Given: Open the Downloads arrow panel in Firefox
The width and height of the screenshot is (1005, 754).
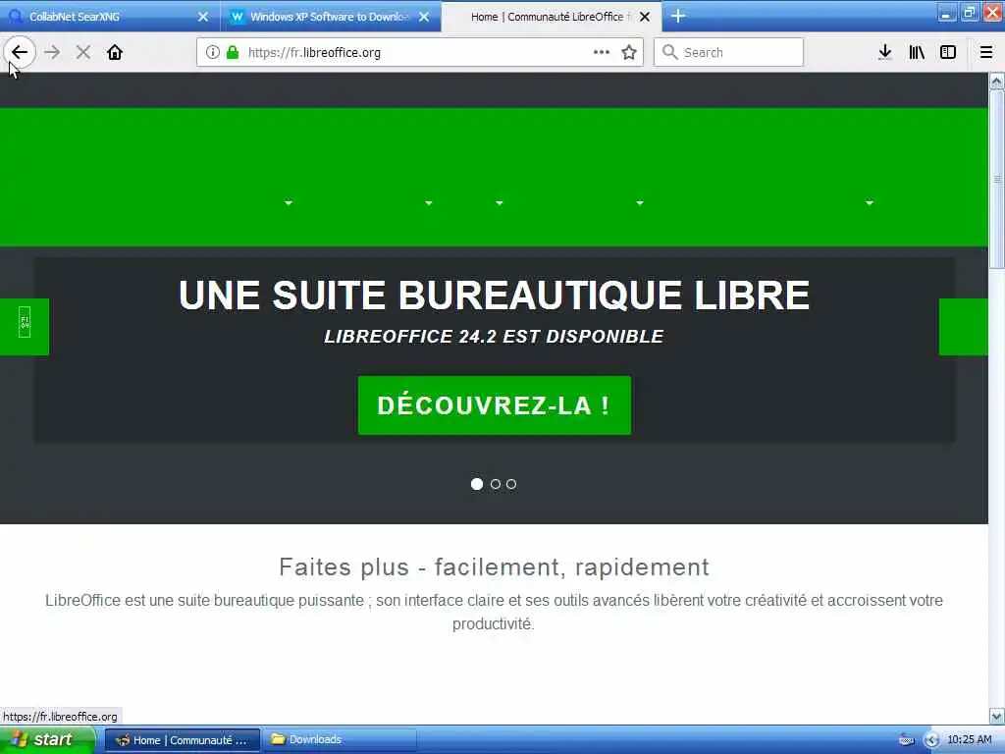Looking at the screenshot, I should click(x=884, y=52).
